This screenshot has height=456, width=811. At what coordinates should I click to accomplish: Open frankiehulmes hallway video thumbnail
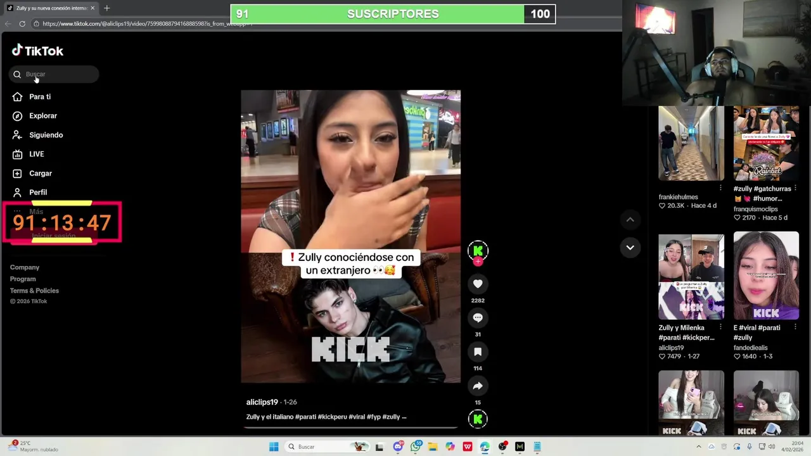pyautogui.click(x=691, y=143)
